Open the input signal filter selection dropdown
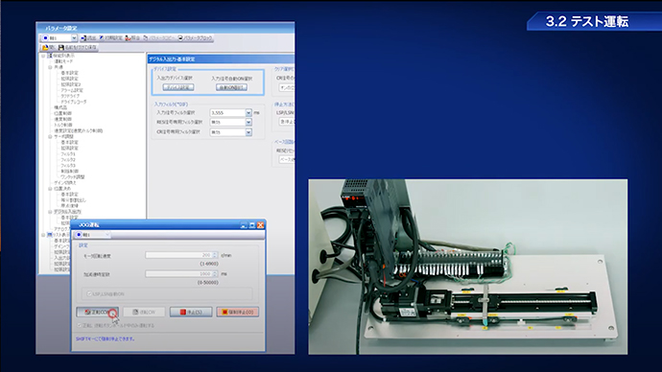The image size is (662, 372). tap(248, 112)
